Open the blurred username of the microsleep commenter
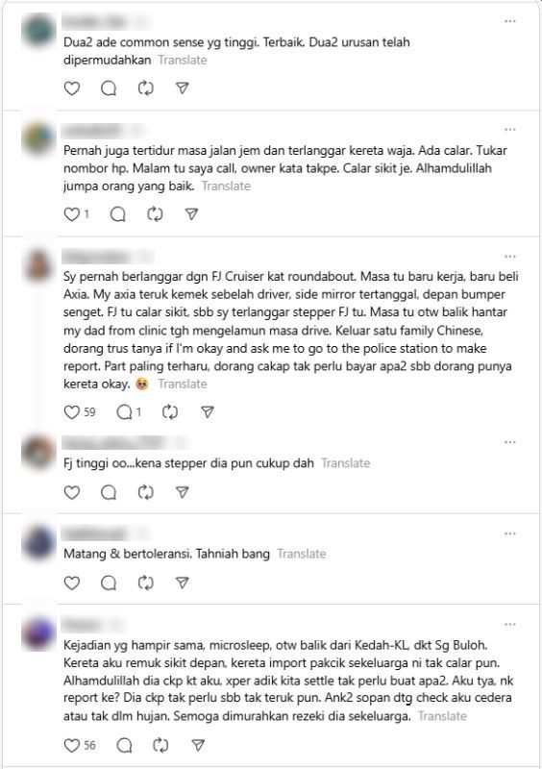 pos(82,624)
